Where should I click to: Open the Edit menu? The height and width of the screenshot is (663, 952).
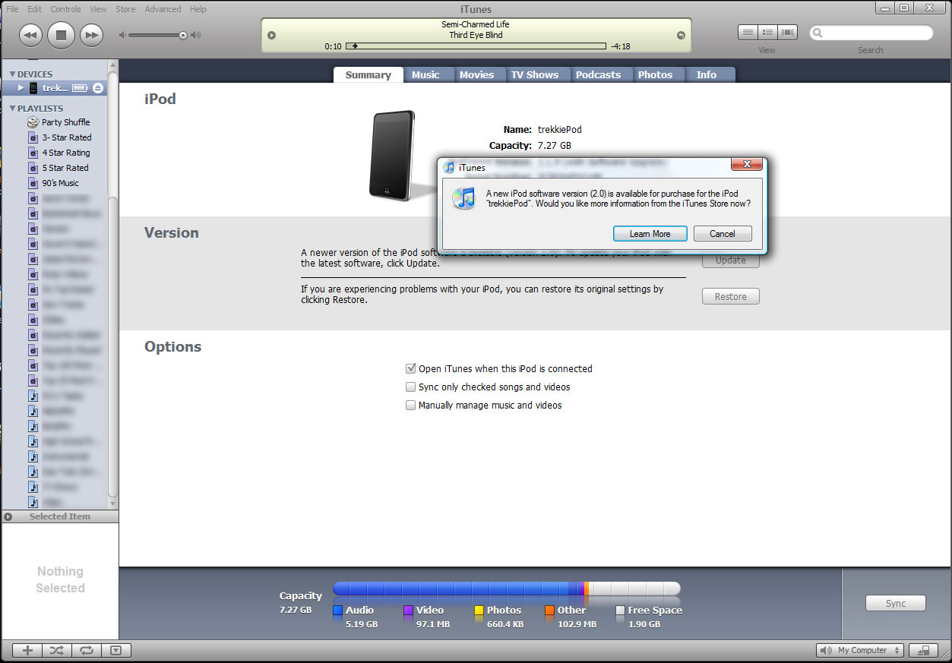click(x=35, y=9)
